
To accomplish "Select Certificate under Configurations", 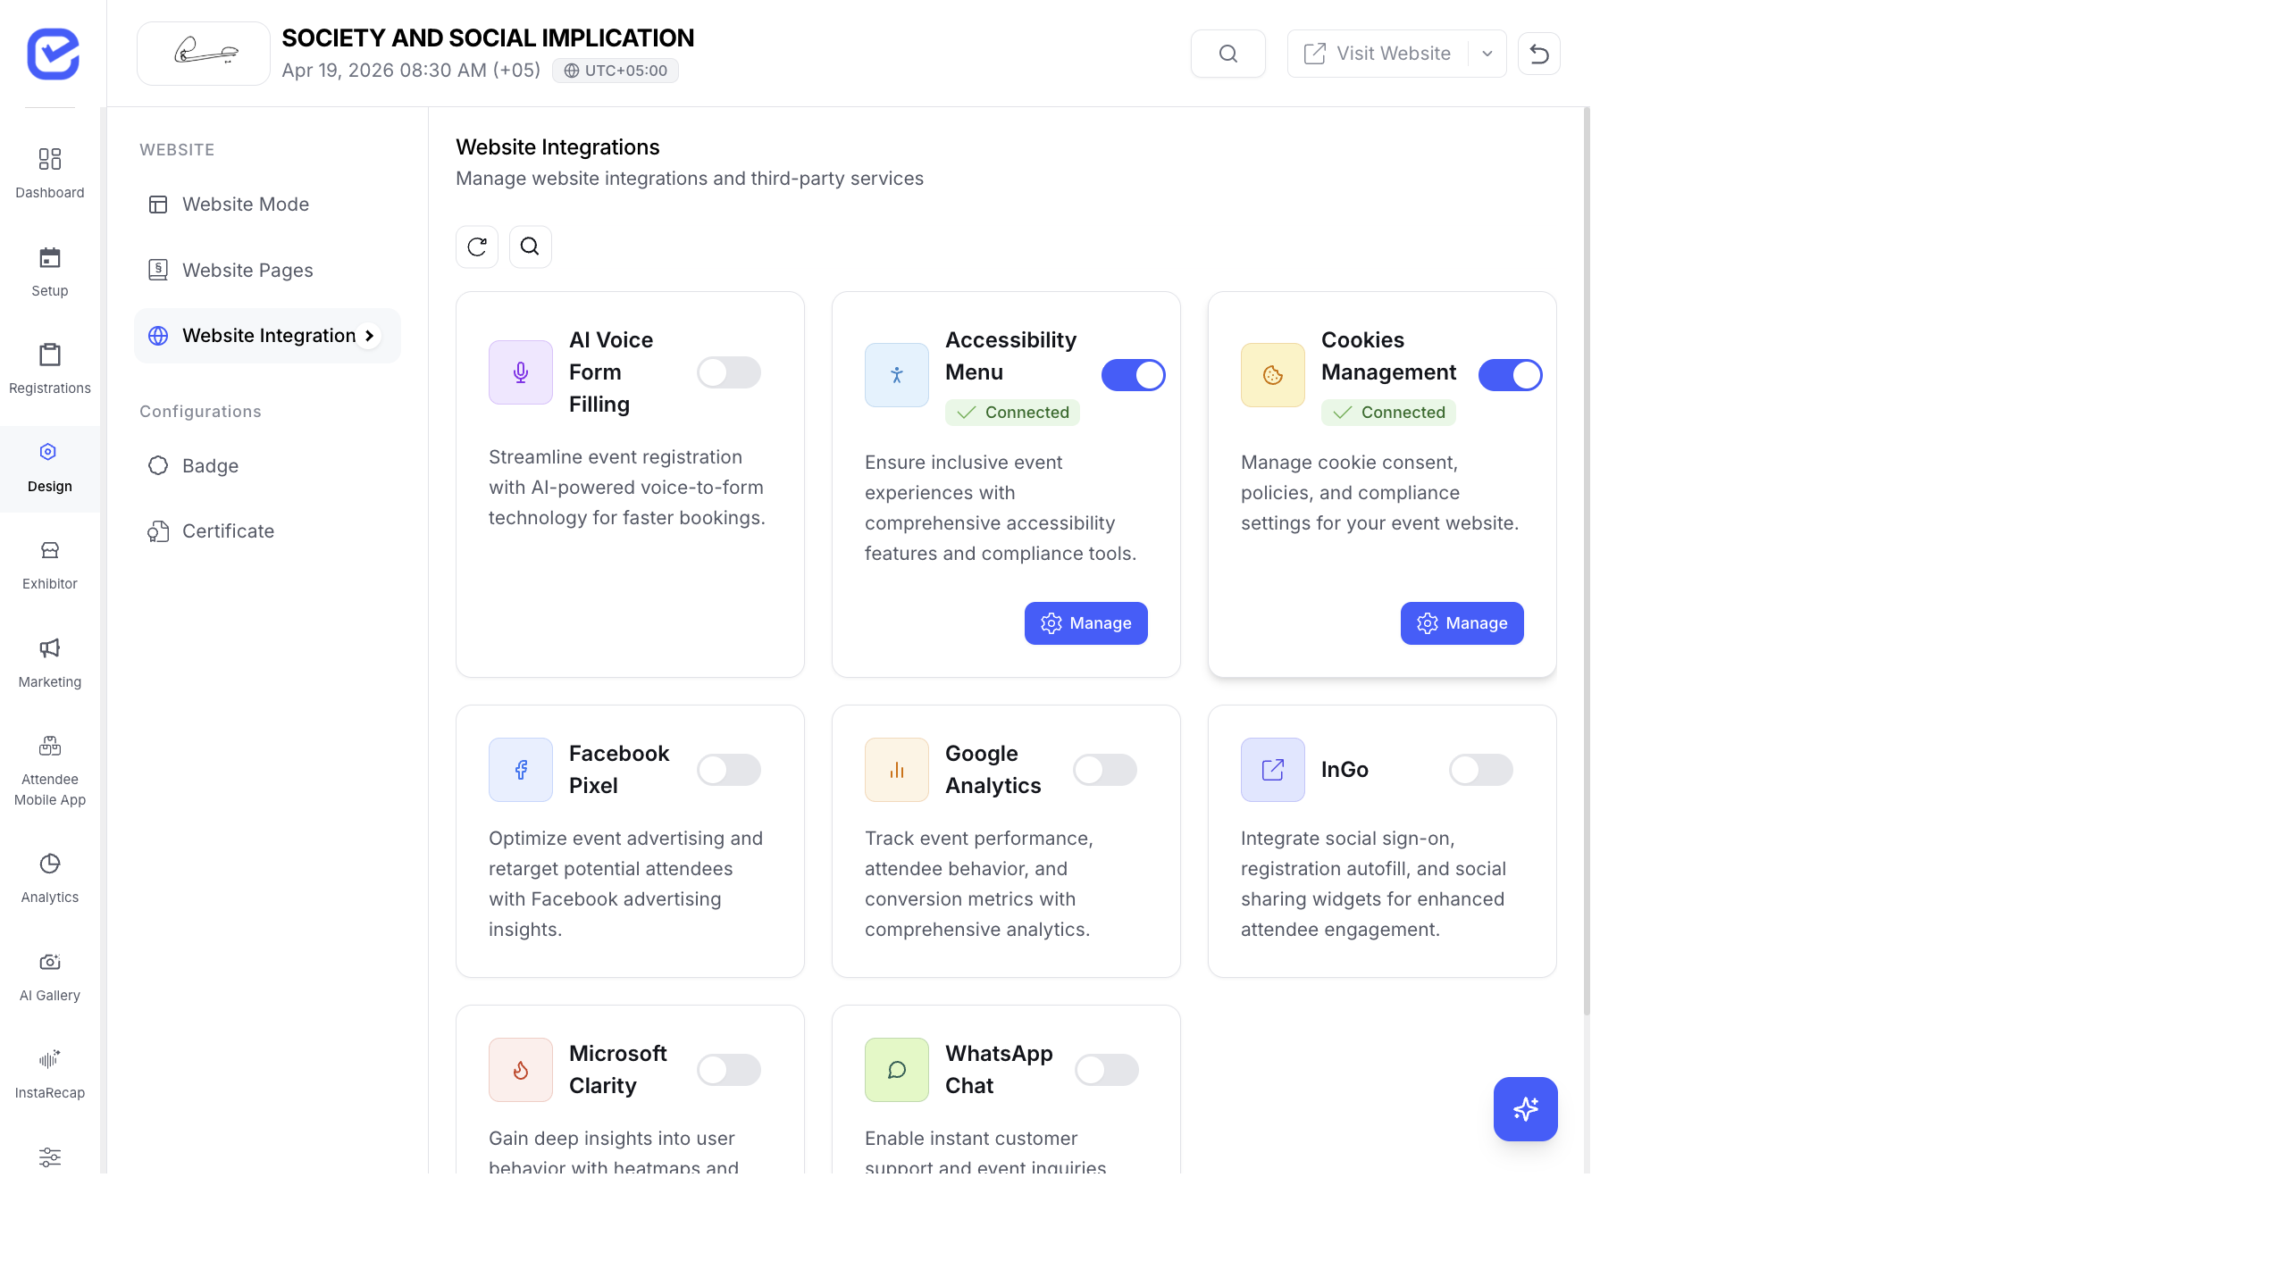I will click(x=228, y=530).
